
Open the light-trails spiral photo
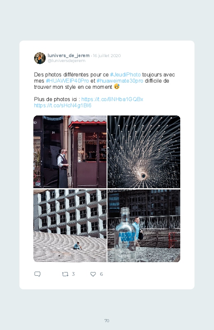[x=144, y=152]
